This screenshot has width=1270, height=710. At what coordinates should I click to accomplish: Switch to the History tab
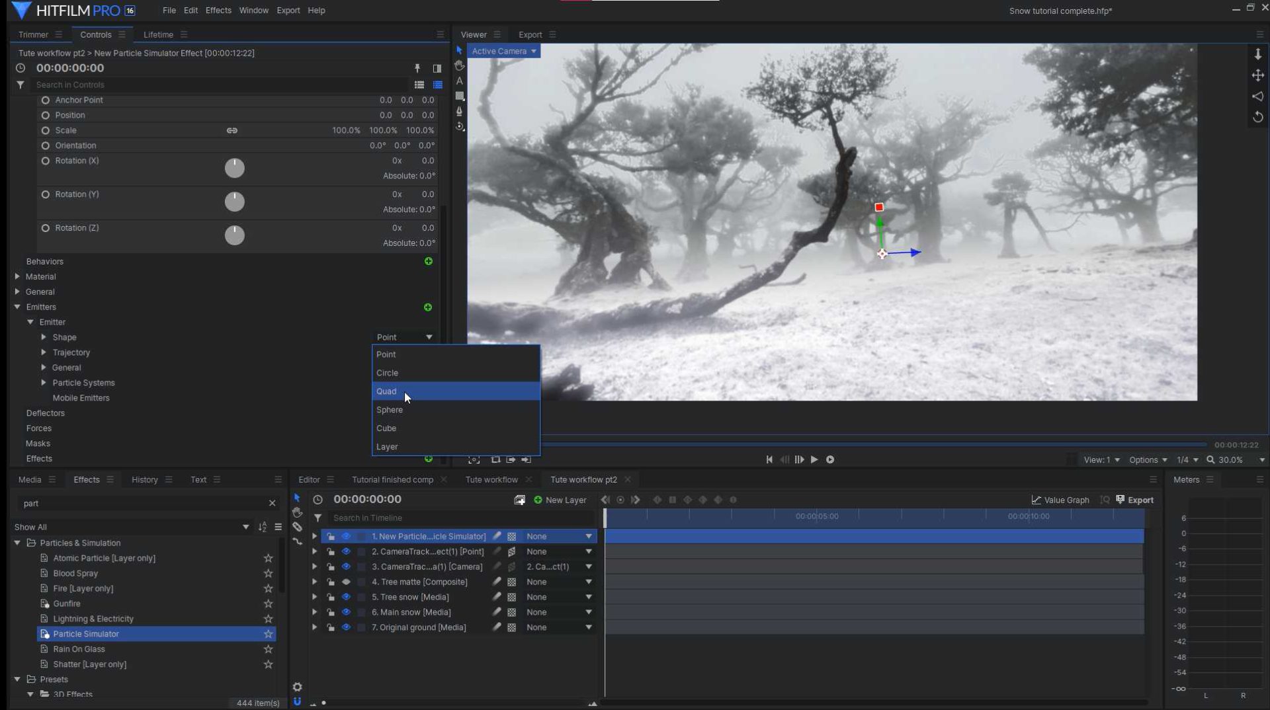(144, 480)
